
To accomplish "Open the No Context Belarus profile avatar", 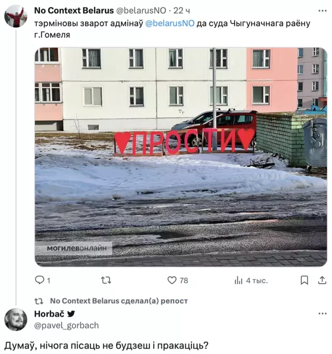I will (x=15, y=16).
